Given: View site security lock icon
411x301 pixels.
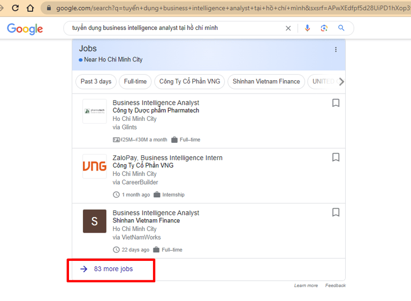Looking at the screenshot, I should (x=49, y=8).
